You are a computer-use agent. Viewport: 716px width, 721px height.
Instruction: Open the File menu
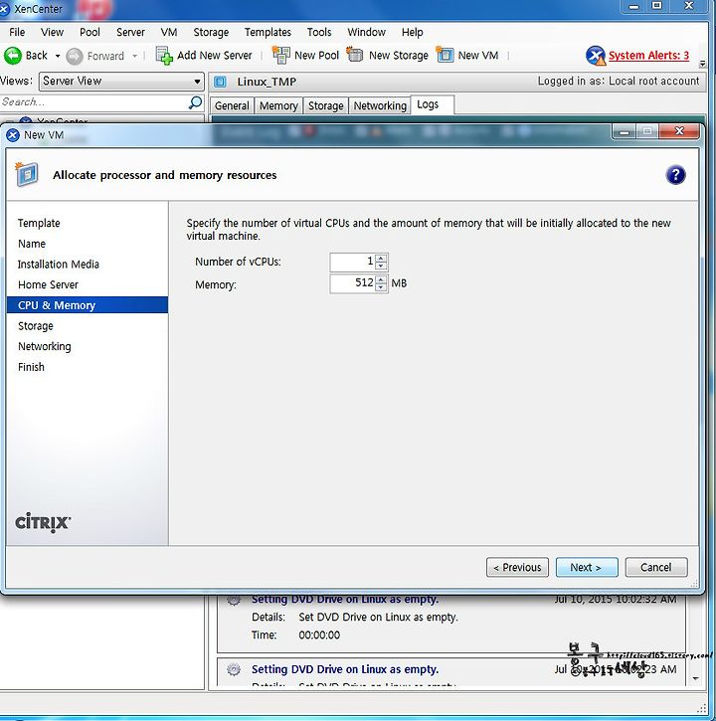[17, 32]
